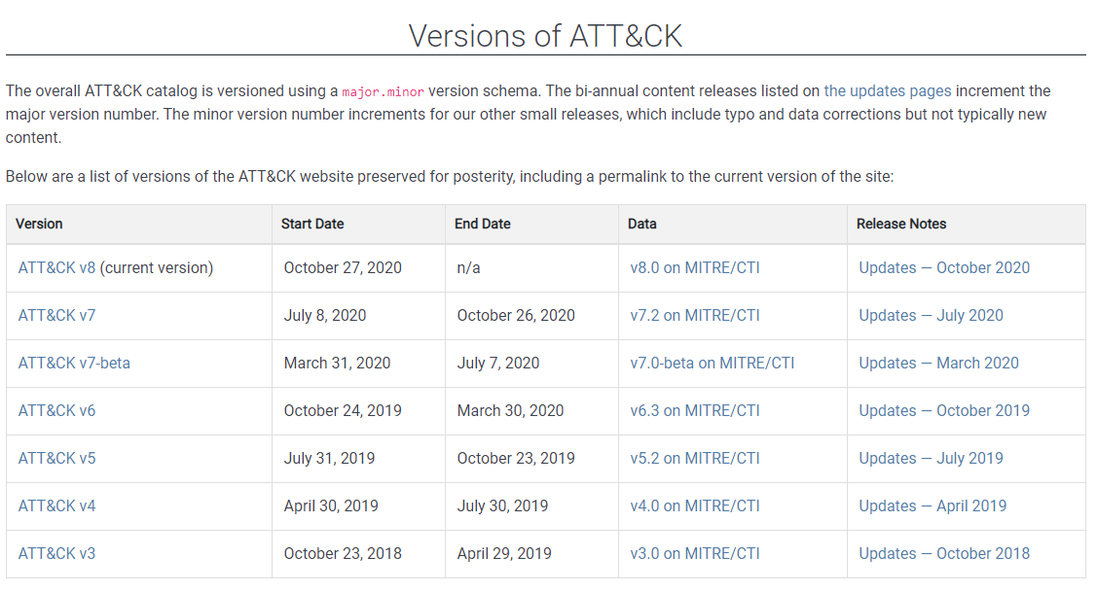
Task: Open v4.0 on MITRE/CTI data
Action: tap(694, 505)
